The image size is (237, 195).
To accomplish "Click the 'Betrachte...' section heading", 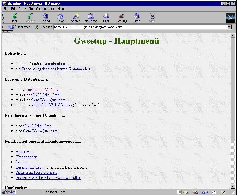I will 15,53.
